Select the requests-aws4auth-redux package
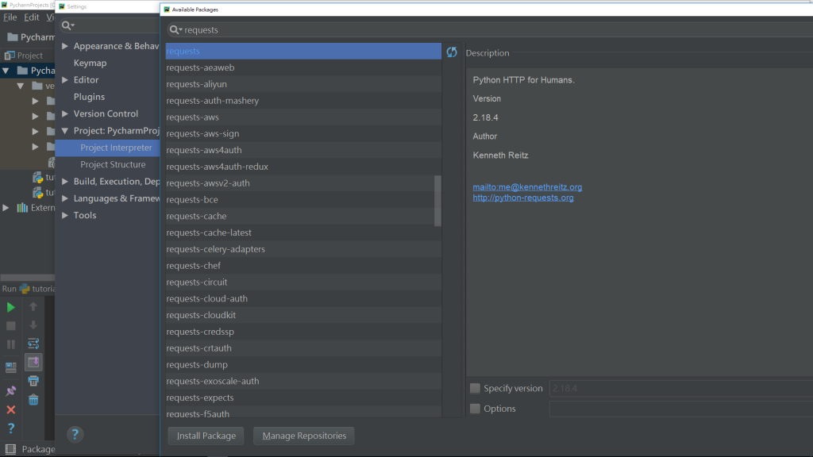 [303, 167]
